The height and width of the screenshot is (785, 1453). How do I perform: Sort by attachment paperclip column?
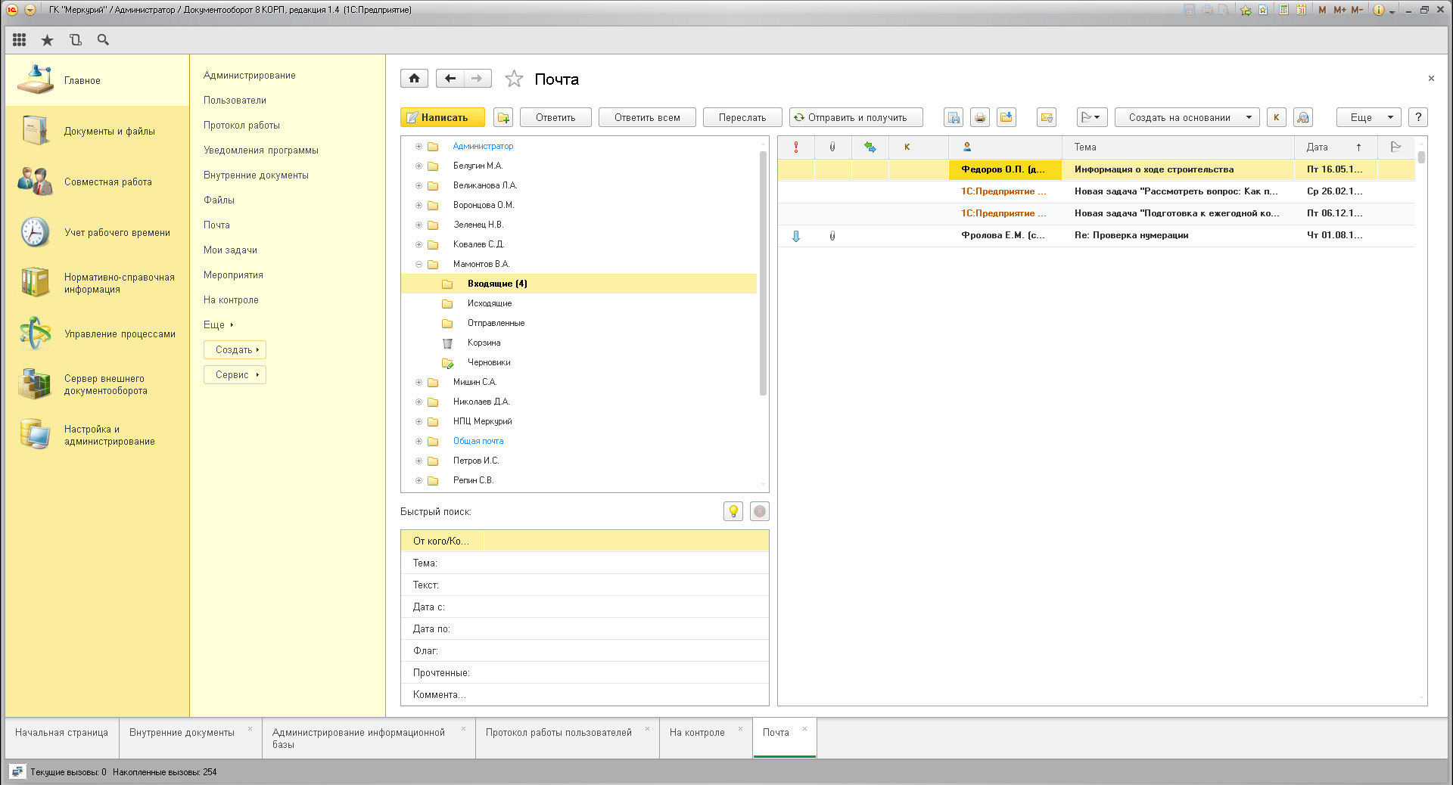click(x=832, y=147)
